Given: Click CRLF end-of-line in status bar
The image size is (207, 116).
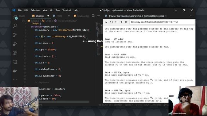Looking at the screenshot, I should tap(147, 105).
